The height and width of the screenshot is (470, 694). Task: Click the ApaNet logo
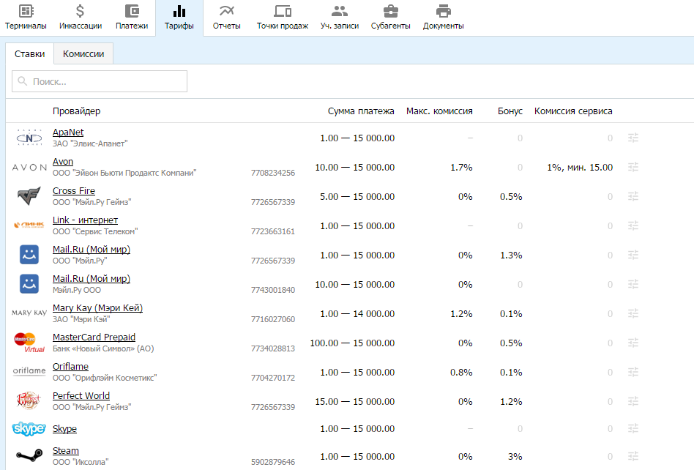(29, 138)
